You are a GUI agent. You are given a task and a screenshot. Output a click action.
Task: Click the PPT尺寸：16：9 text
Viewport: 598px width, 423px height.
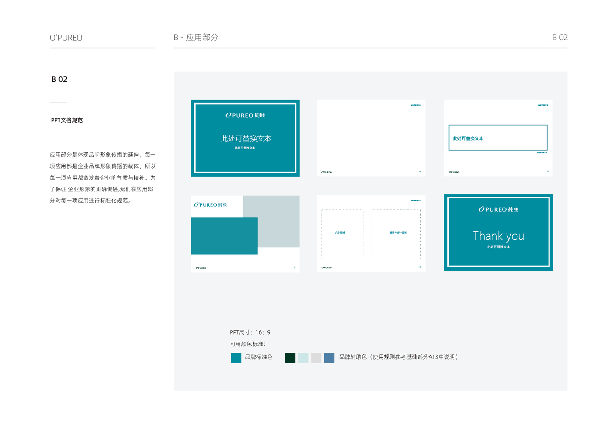tap(250, 332)
